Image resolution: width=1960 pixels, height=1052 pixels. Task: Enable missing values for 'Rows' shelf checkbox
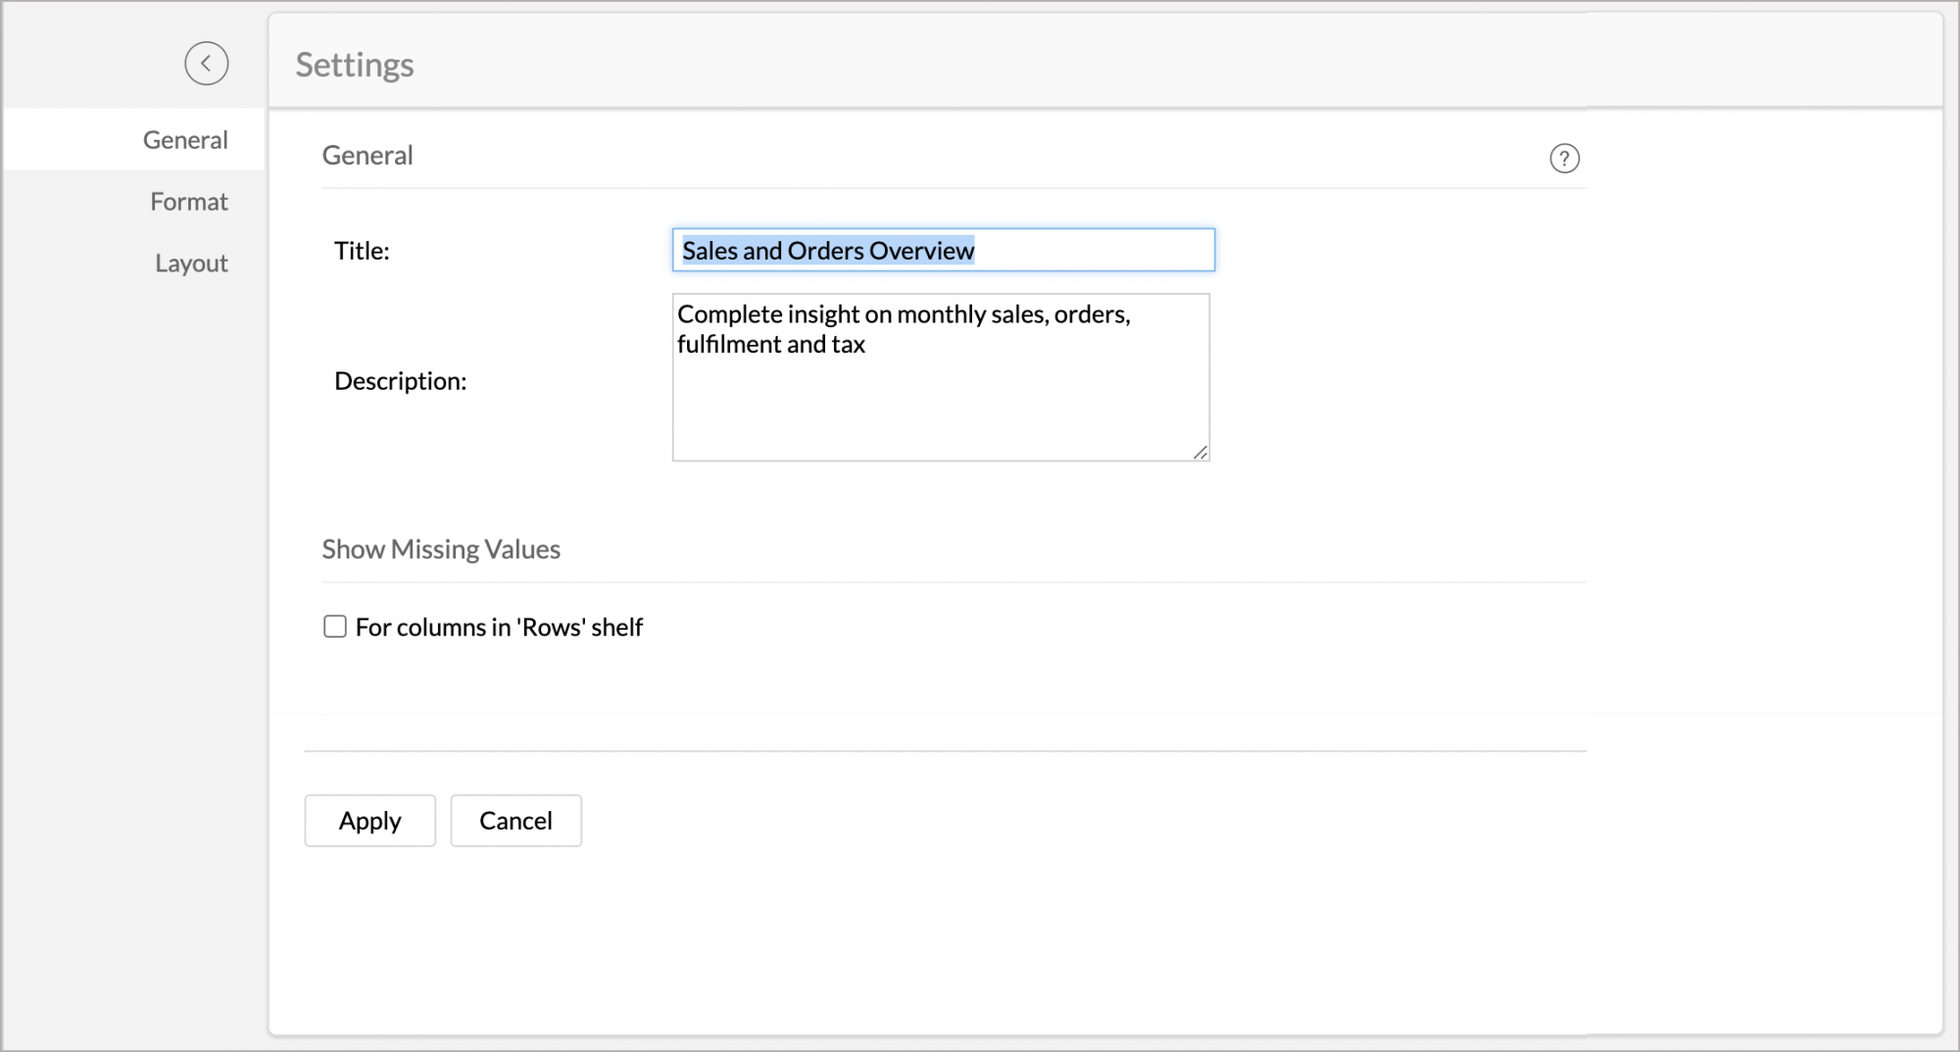tap(335, 627)
